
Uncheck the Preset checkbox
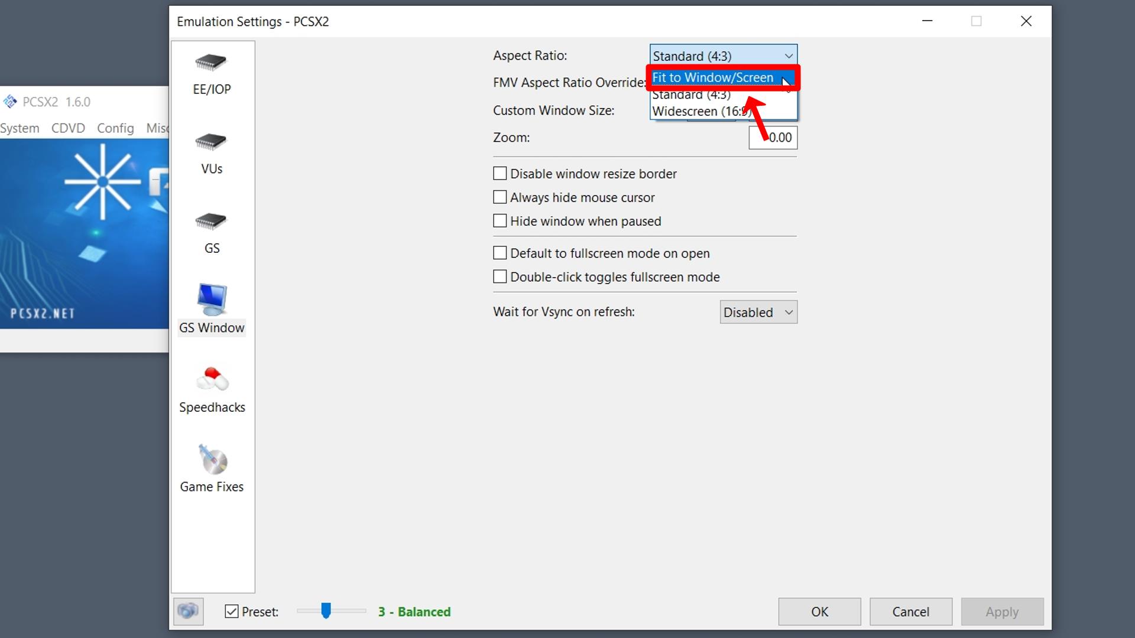pyautogui.click(x=232, y=611)
